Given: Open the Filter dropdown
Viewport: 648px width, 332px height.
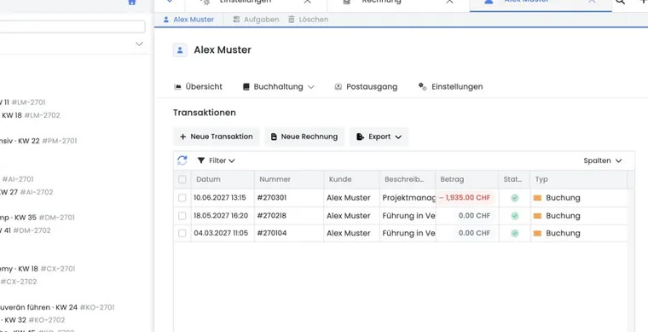Looking at the screenshot, I should pos(216,160).
